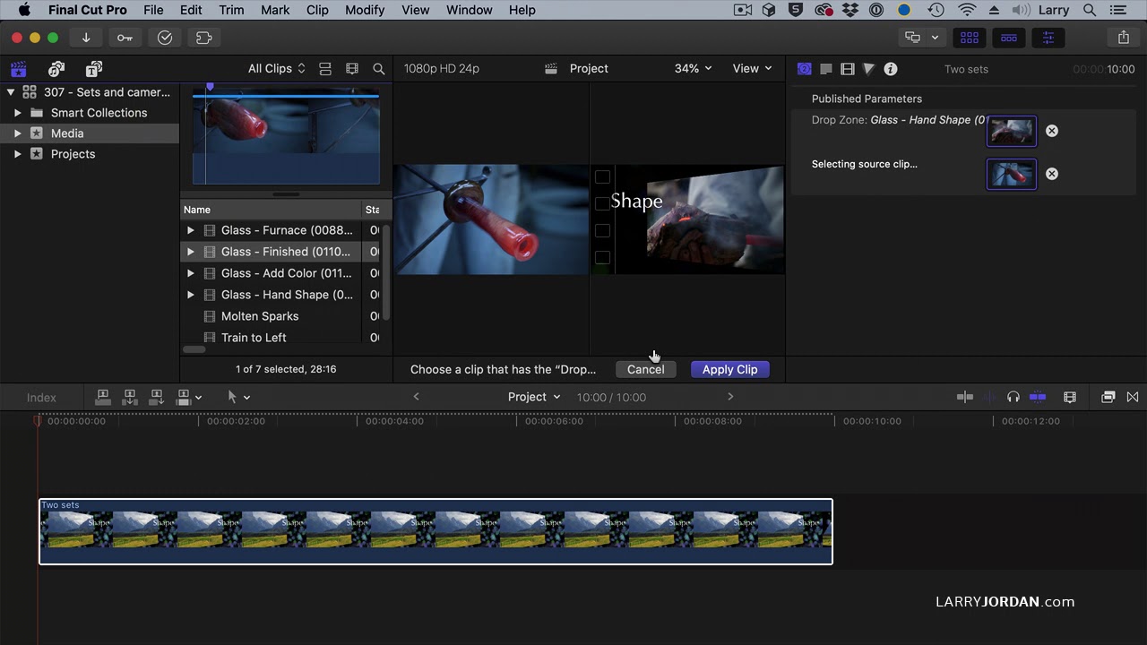Show the Libraries sidebar icon

point(19,69)
